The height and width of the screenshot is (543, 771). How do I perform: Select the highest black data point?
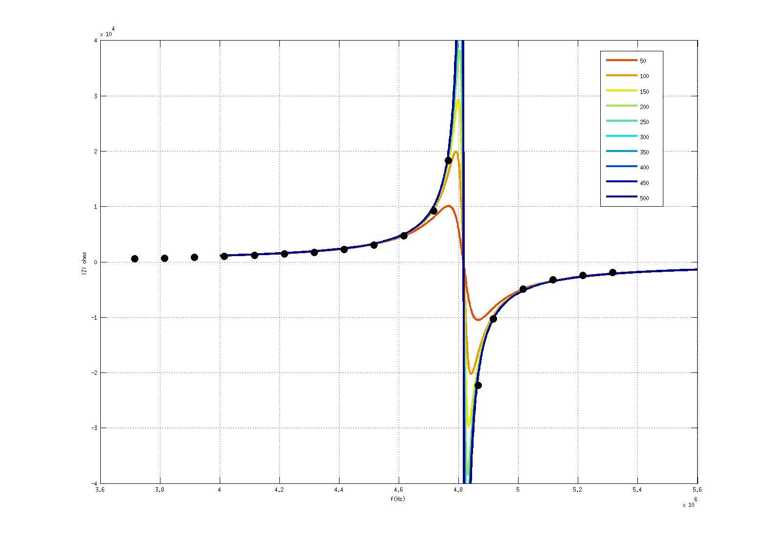tap(448, 160)
